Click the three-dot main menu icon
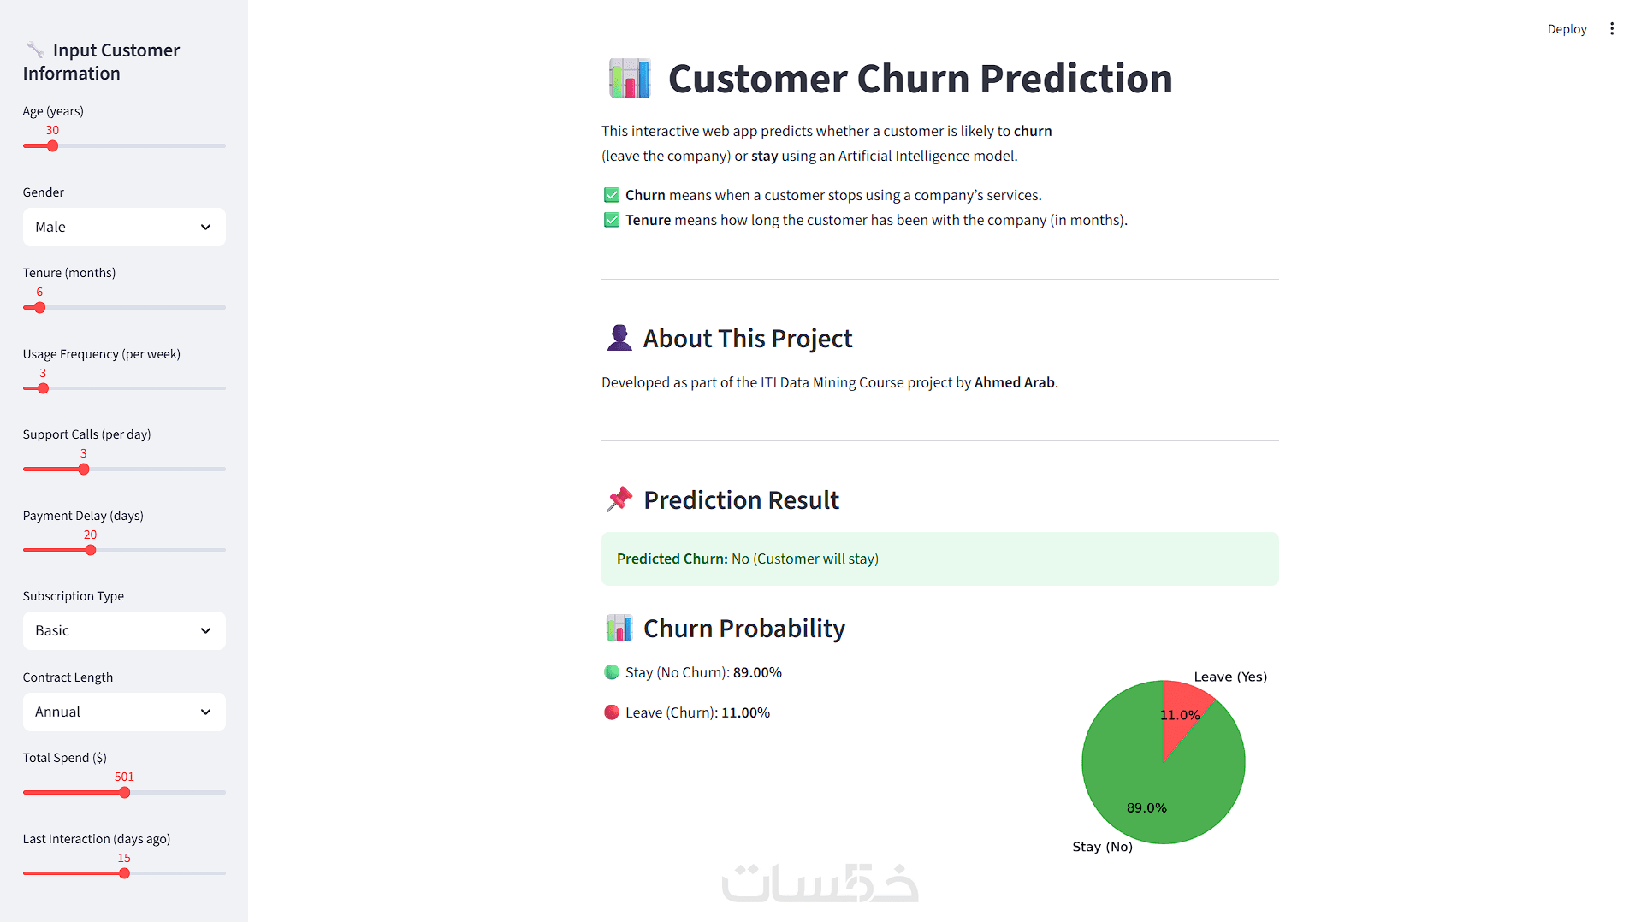Viewport: 1641px width, 922px height. [x=1612, y=29]
